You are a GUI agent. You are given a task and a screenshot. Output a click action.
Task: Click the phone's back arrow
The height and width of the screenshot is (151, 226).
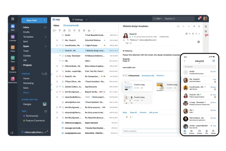184,61
